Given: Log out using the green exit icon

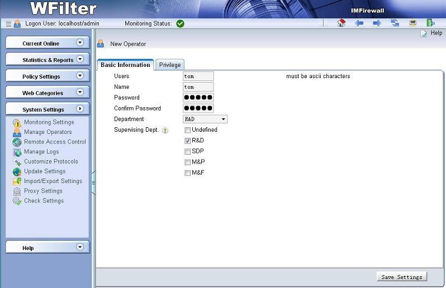Looking at the screenshot, I should point(430,23).
